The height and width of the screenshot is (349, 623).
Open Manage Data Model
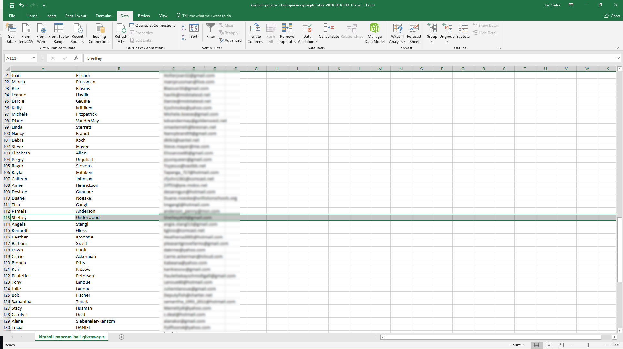point(375,29)
